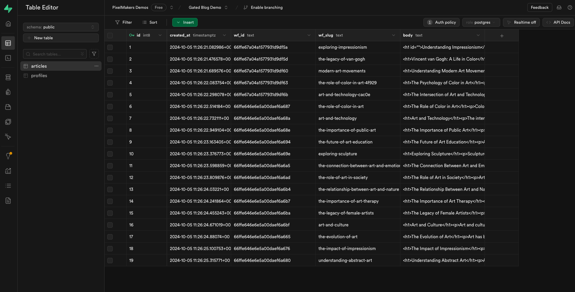Viewport: 575px width, 292px height.
Task: Click the Filter toolbar button
Action: (x=124, y=22)
